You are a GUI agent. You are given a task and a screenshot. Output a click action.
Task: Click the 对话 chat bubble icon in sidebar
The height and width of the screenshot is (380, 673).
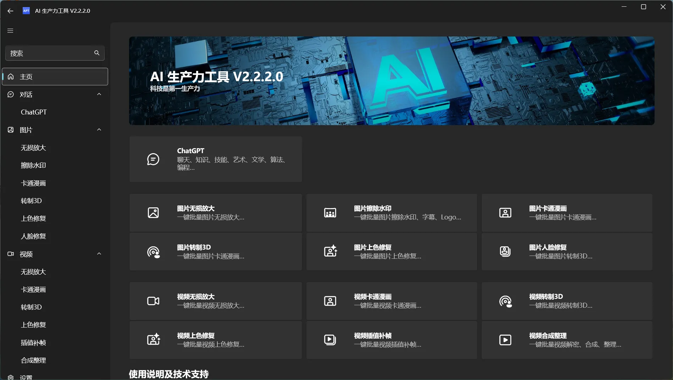click(x=11, y=94)
